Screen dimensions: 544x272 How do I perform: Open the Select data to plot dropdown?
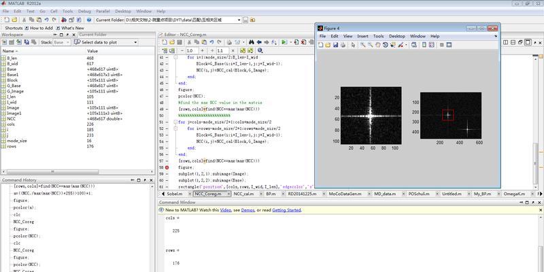pyautogui.click(x=135, y=42)
